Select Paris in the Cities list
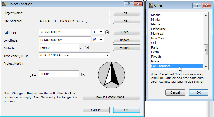 point(177,47)
